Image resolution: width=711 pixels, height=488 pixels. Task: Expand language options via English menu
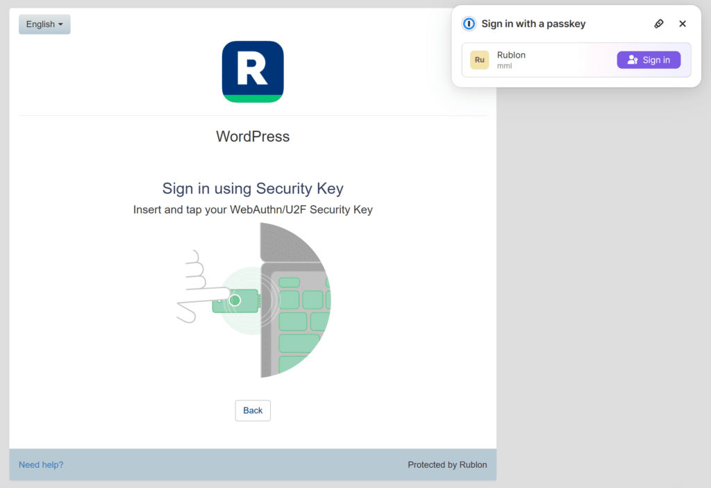(44, 24)
